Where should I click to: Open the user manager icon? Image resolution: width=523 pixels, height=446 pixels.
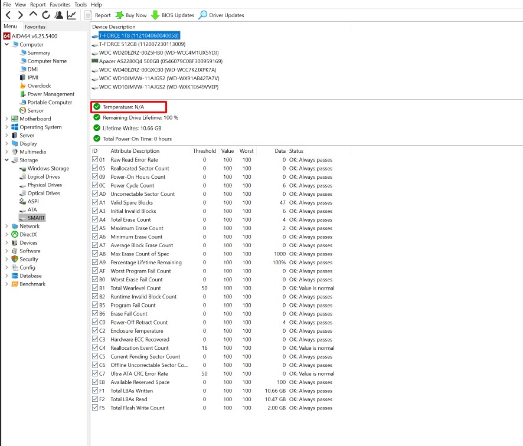pyautogui.click(x=58, y=15)
